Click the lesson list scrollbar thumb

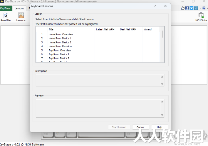pyautogui.click(x=162, y=34)
